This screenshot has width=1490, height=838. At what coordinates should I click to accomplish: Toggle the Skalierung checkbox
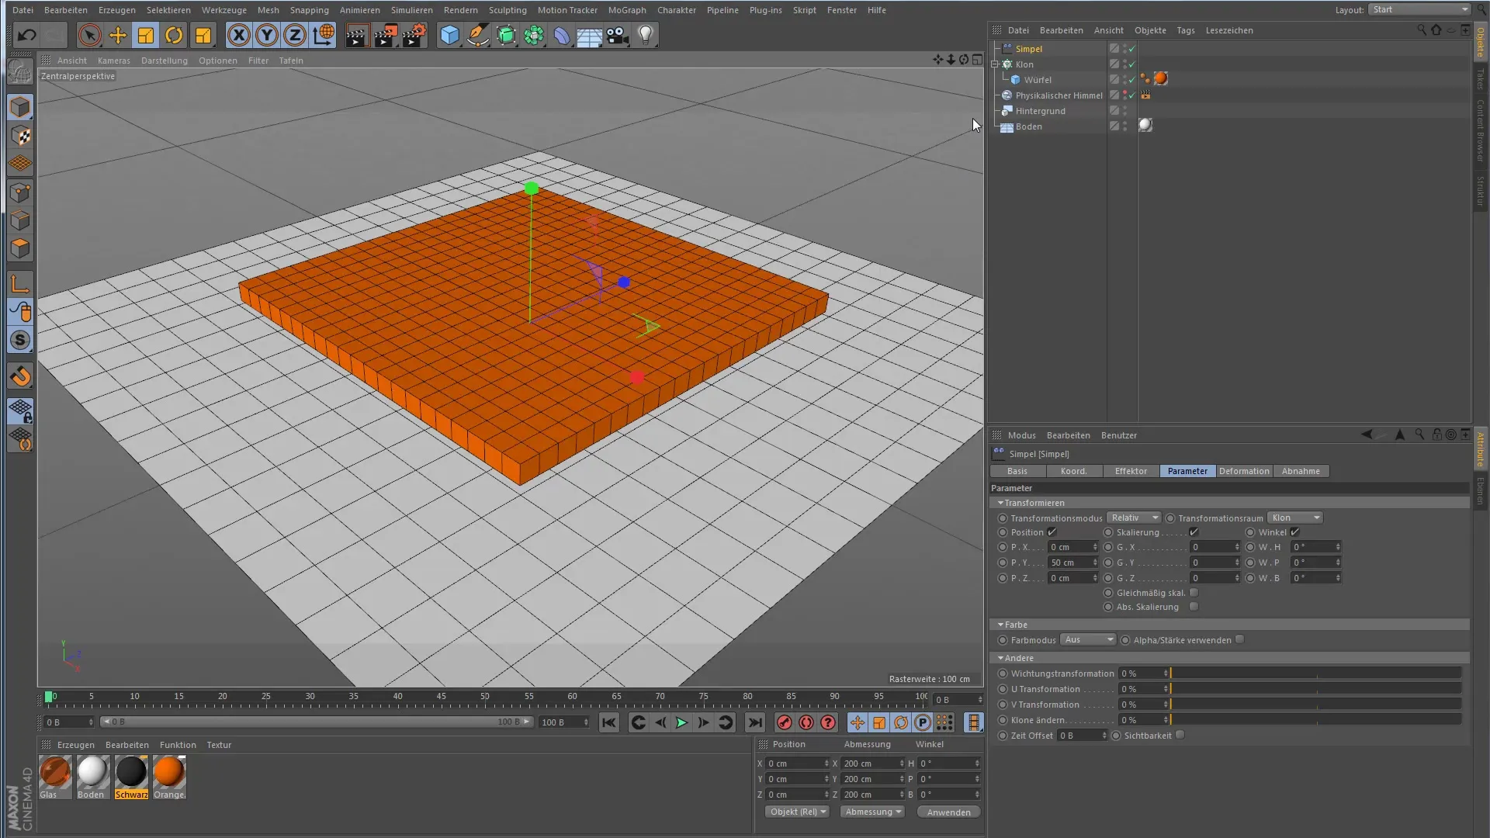click(1194, 532)
